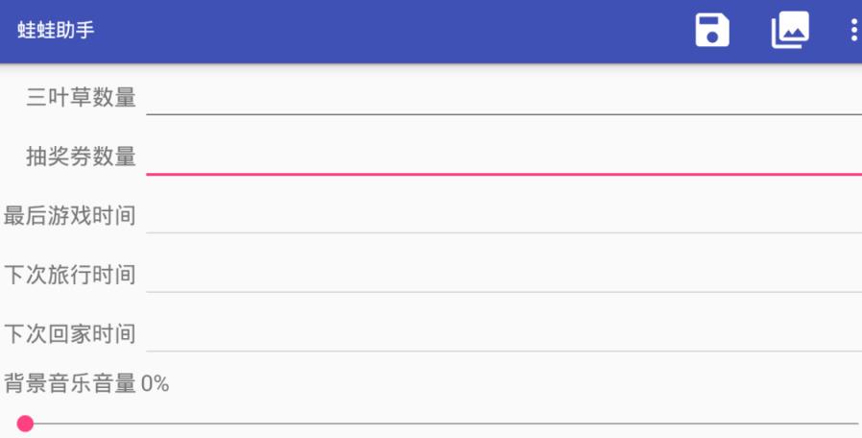The image size is (862, 438).
Task: Click the 背景音乐音量 slider thumb
Action: point(26,424)
